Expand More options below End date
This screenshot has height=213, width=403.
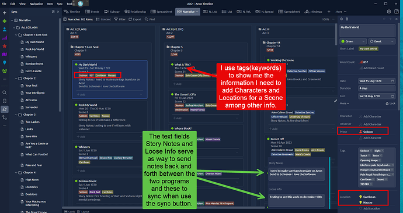[x=345, y=104]
